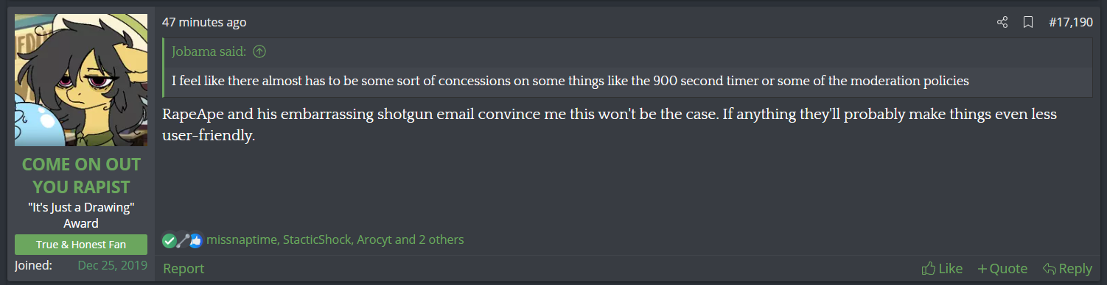Open the #17,190 post permalink

click(1070, 23)
